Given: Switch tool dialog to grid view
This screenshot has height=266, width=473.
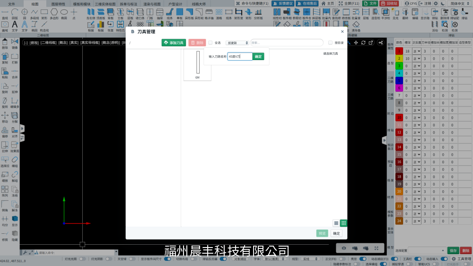Looking at the screenshot, I should click(343, 223).
